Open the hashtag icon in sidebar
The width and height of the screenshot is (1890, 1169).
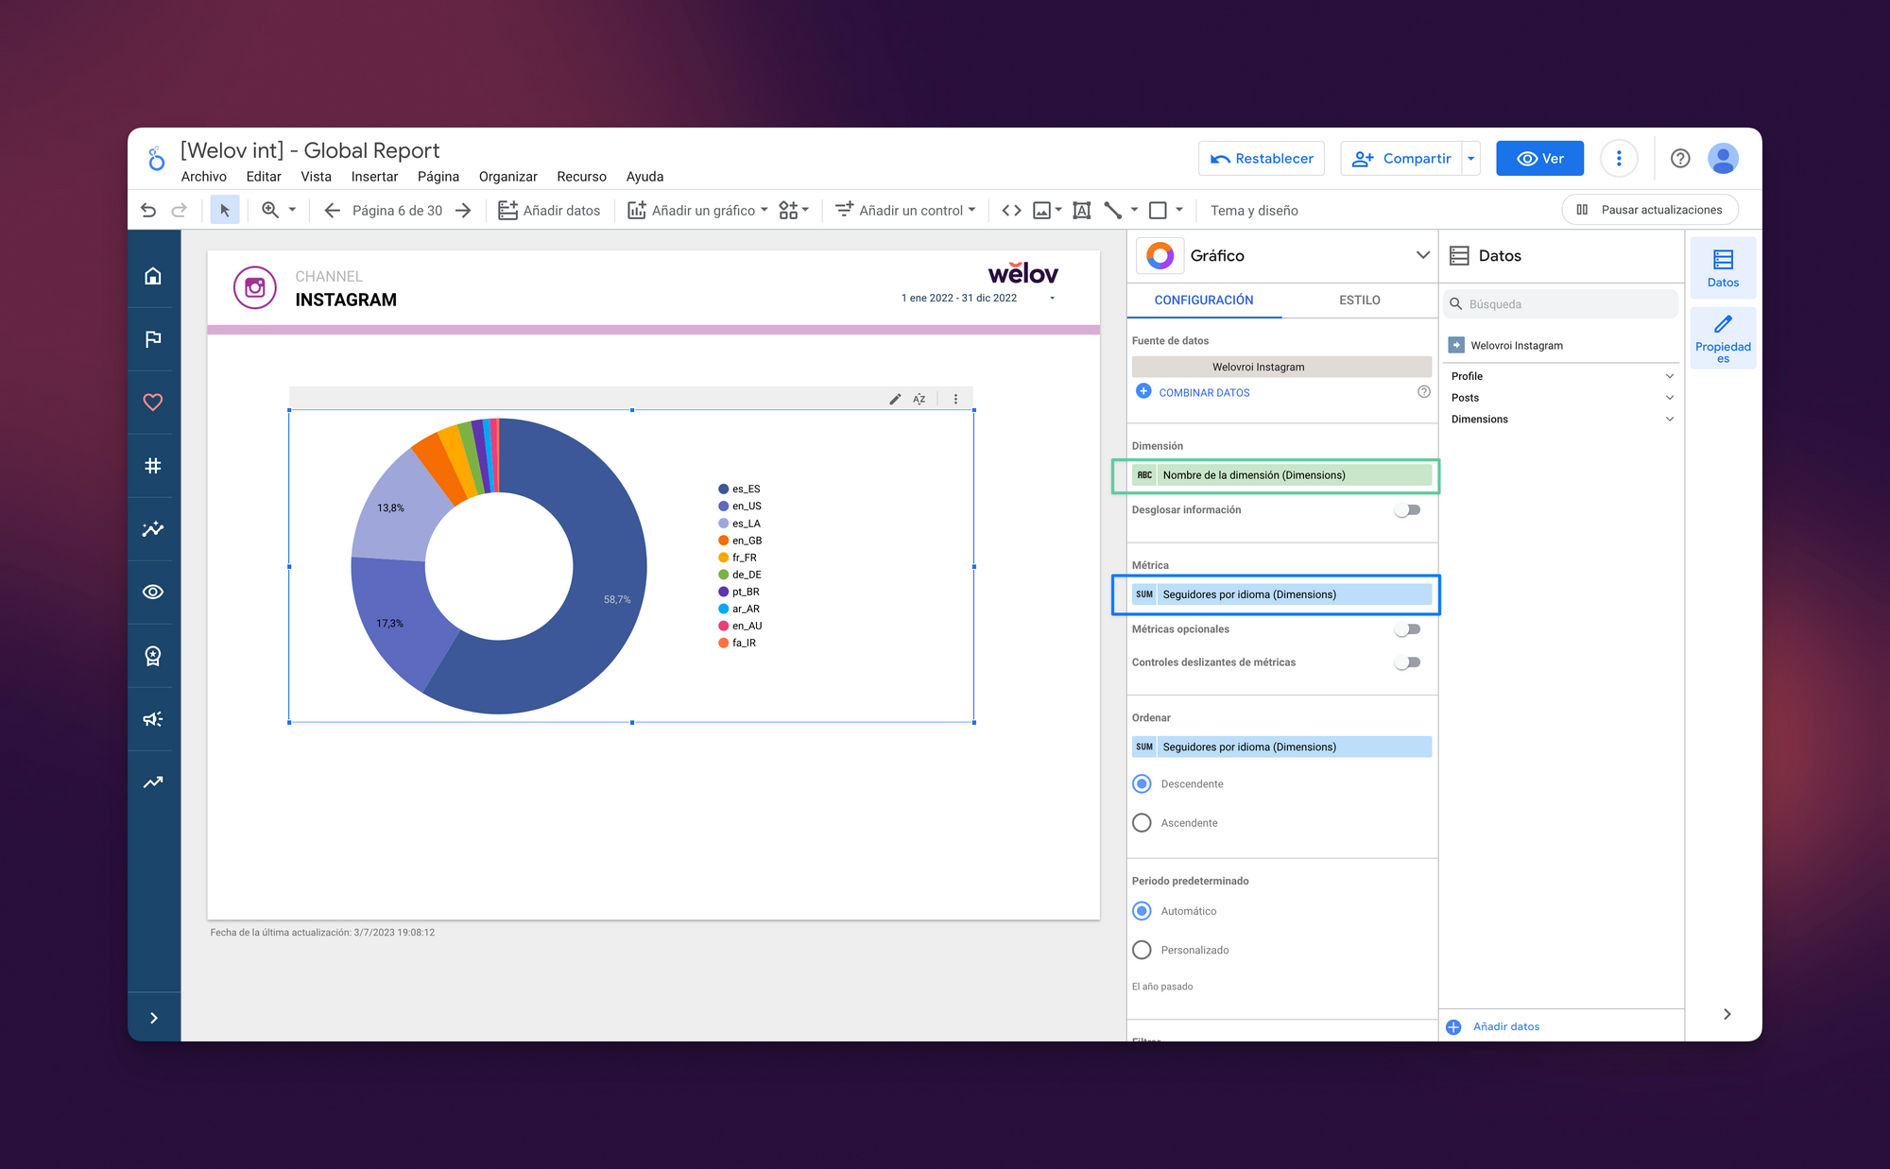click(153, 466)
